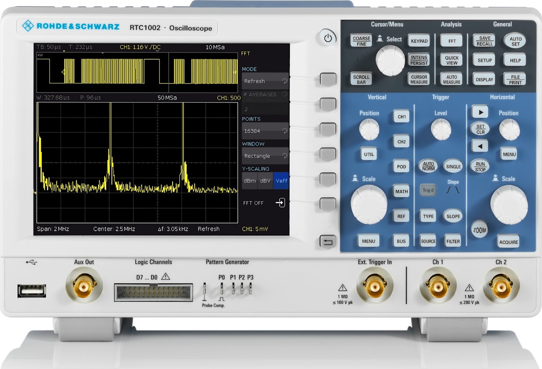The height and width of the screenshot is (369, 542).
Task: Click the SETUP button
Action: 485,60
